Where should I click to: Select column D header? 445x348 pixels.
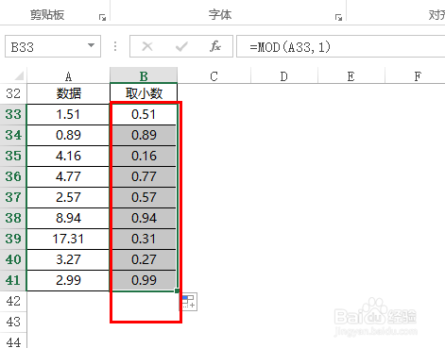tap(284, 76)
